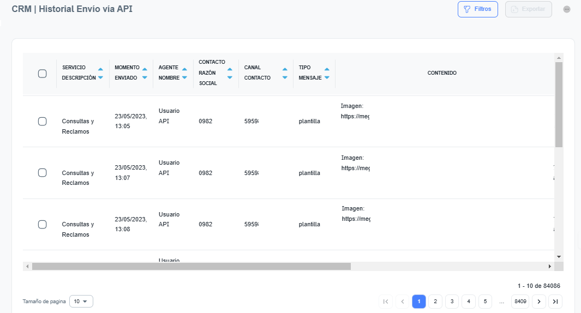Viewport: 581px width, 313px height.
Task: Click the horizontal scrollbar thumb
Action: 191,266
